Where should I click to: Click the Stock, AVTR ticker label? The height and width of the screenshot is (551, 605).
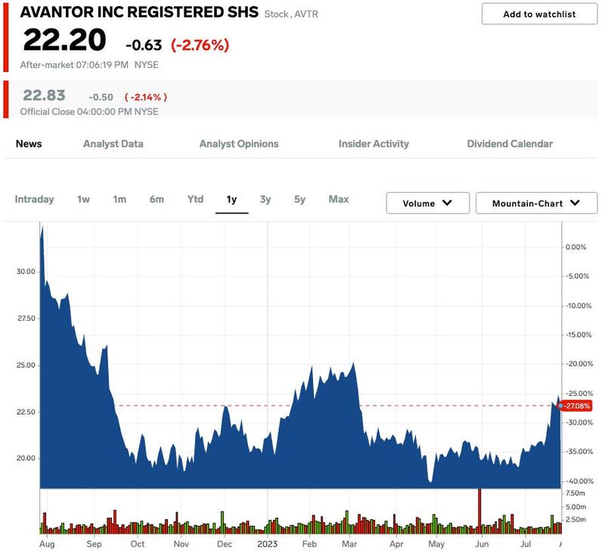291,14
